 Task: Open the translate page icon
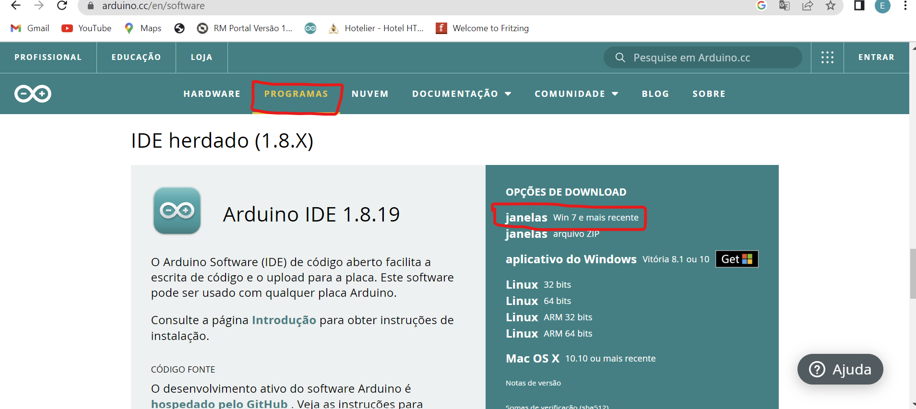[785, 6]
